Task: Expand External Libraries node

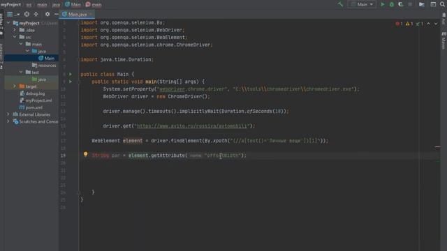Action: coord(8,114)
